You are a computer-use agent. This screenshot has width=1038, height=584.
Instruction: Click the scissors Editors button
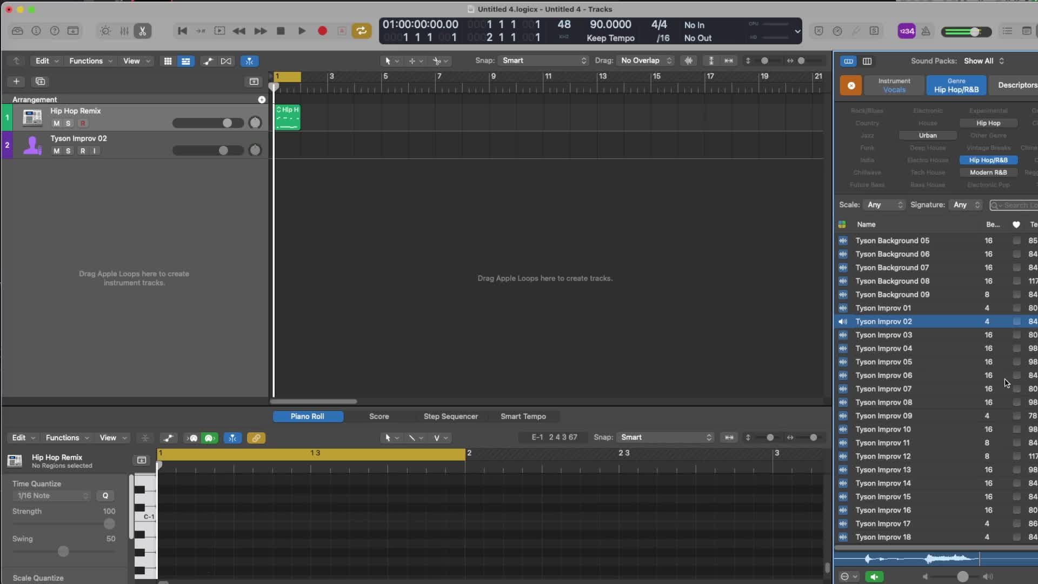pos(142,31)
